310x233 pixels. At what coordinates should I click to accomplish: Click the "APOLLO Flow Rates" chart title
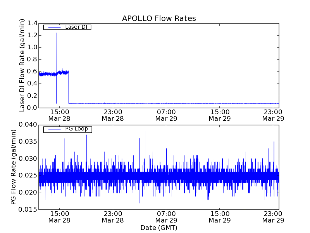(159, 18)
